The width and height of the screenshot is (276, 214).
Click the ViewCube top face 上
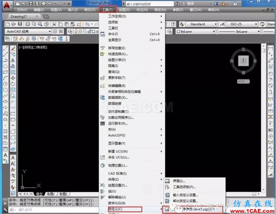tap(243, 61)
